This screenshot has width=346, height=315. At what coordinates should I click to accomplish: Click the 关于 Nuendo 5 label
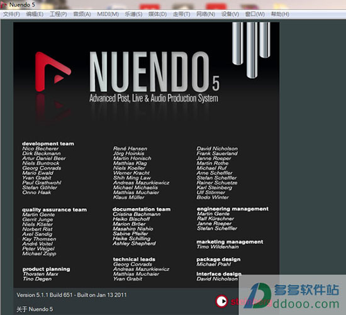coord(35,309)
